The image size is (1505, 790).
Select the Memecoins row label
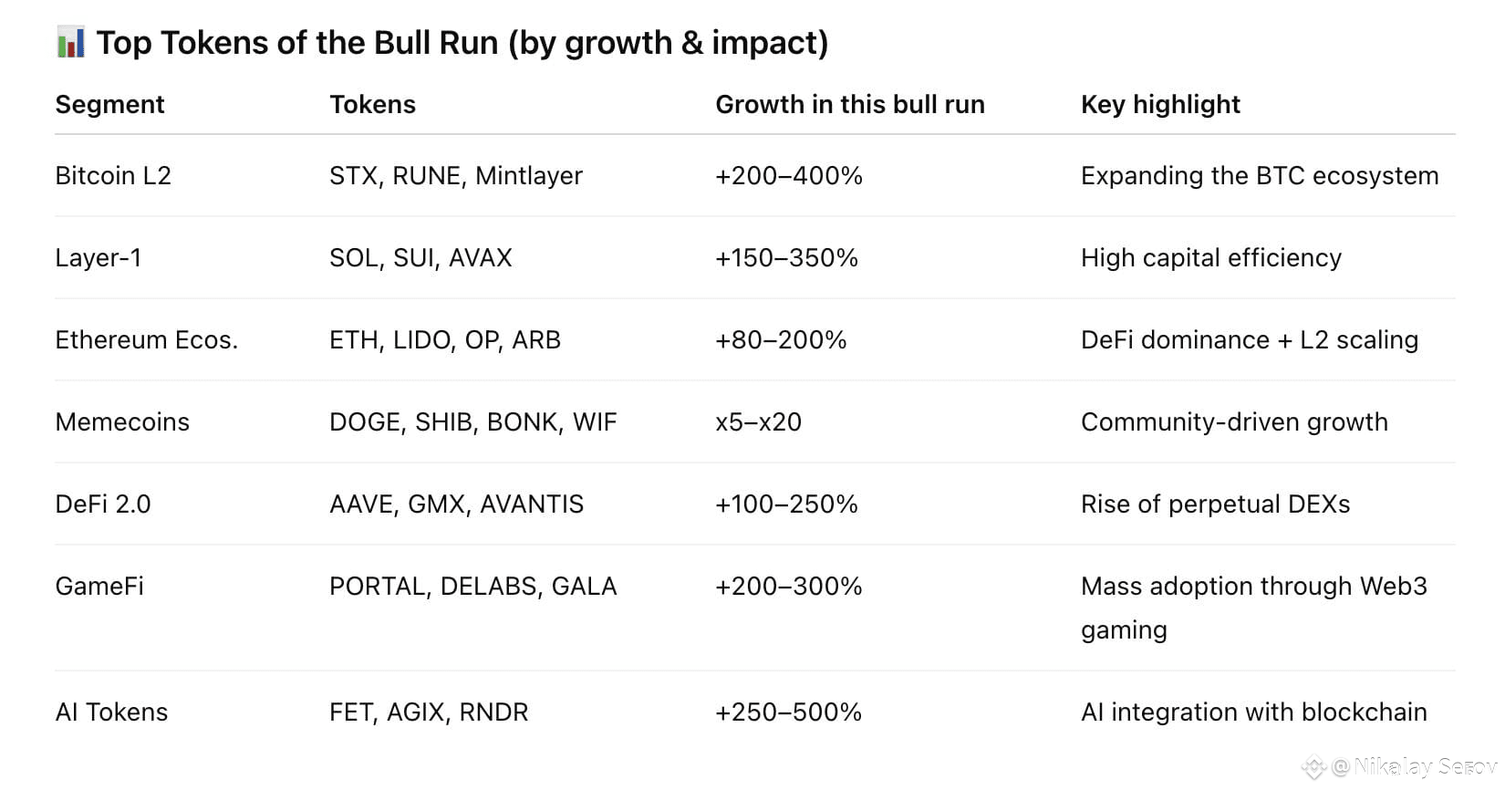(x=122, y=421)
